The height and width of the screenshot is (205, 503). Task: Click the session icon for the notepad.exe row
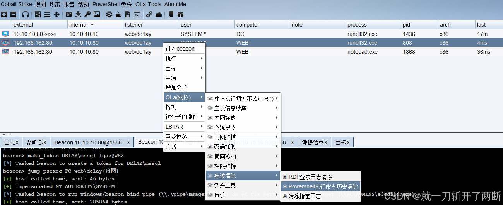pos(5,52)
